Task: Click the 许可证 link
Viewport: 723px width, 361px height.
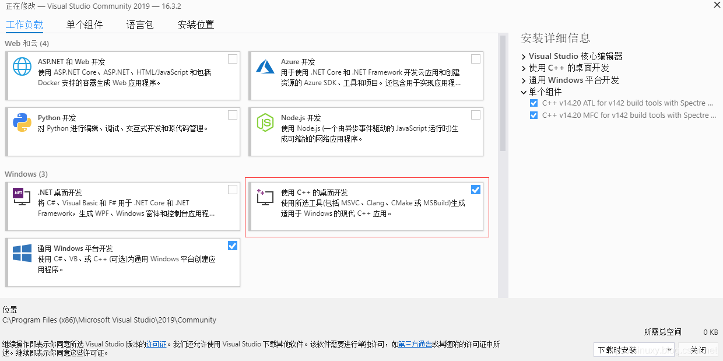Action: (x=155, y=344)
